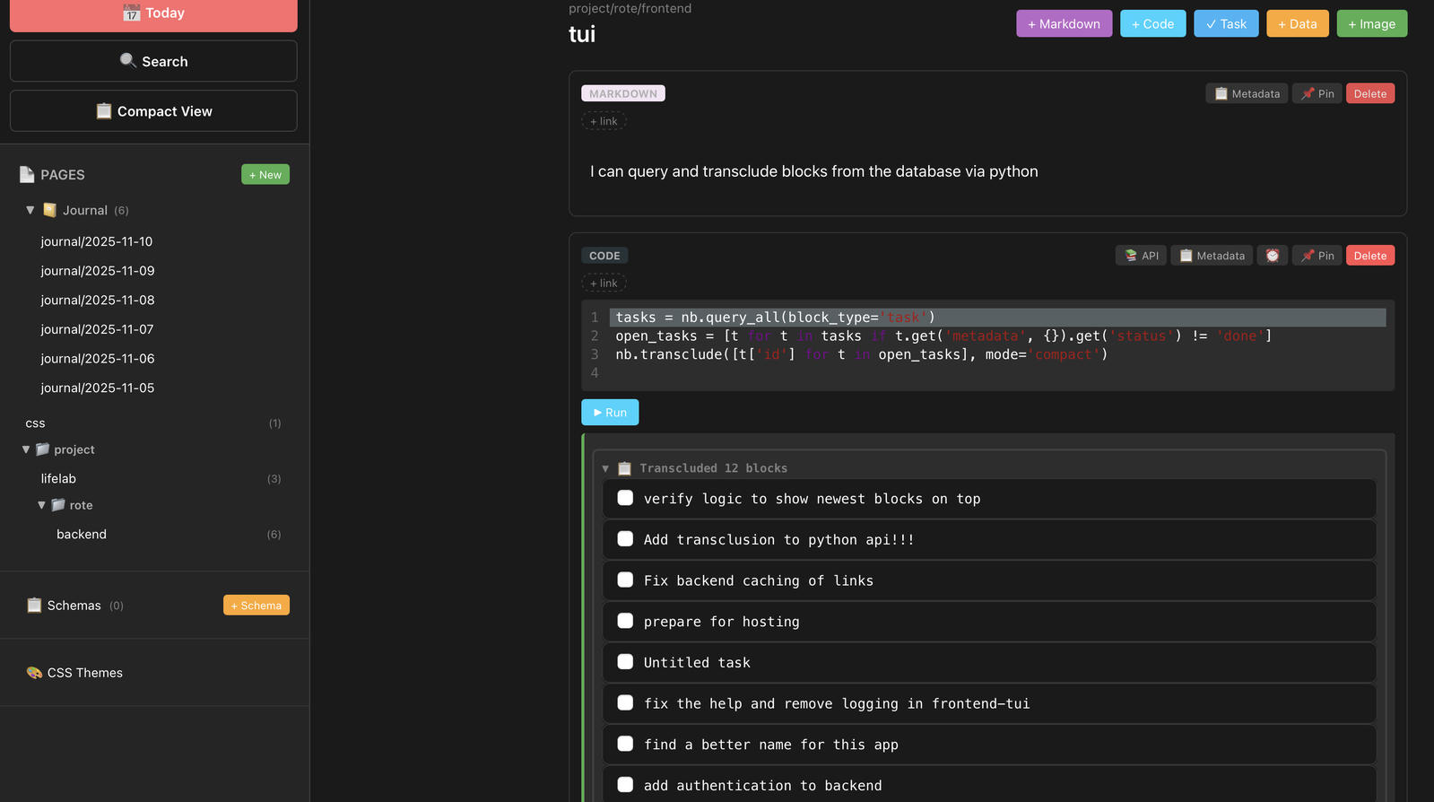Image resolution: width=1434 pixels, height=802 pixels.
Task: Pin the markdown block
Action: point(1317,93)
